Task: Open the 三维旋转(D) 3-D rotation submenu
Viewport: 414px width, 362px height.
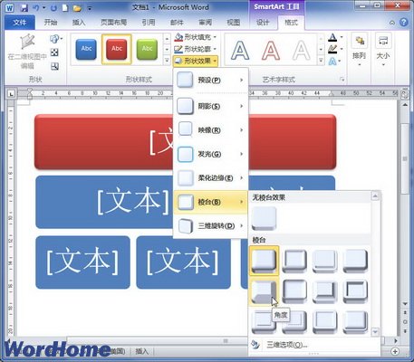Action: pyautogui.click(x=210, y=225)
